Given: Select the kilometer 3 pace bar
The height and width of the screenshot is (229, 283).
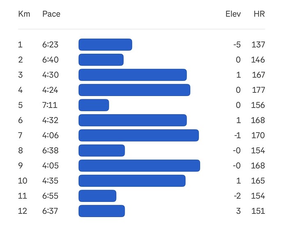Looking at the screenshot, I should pos(132,75).
